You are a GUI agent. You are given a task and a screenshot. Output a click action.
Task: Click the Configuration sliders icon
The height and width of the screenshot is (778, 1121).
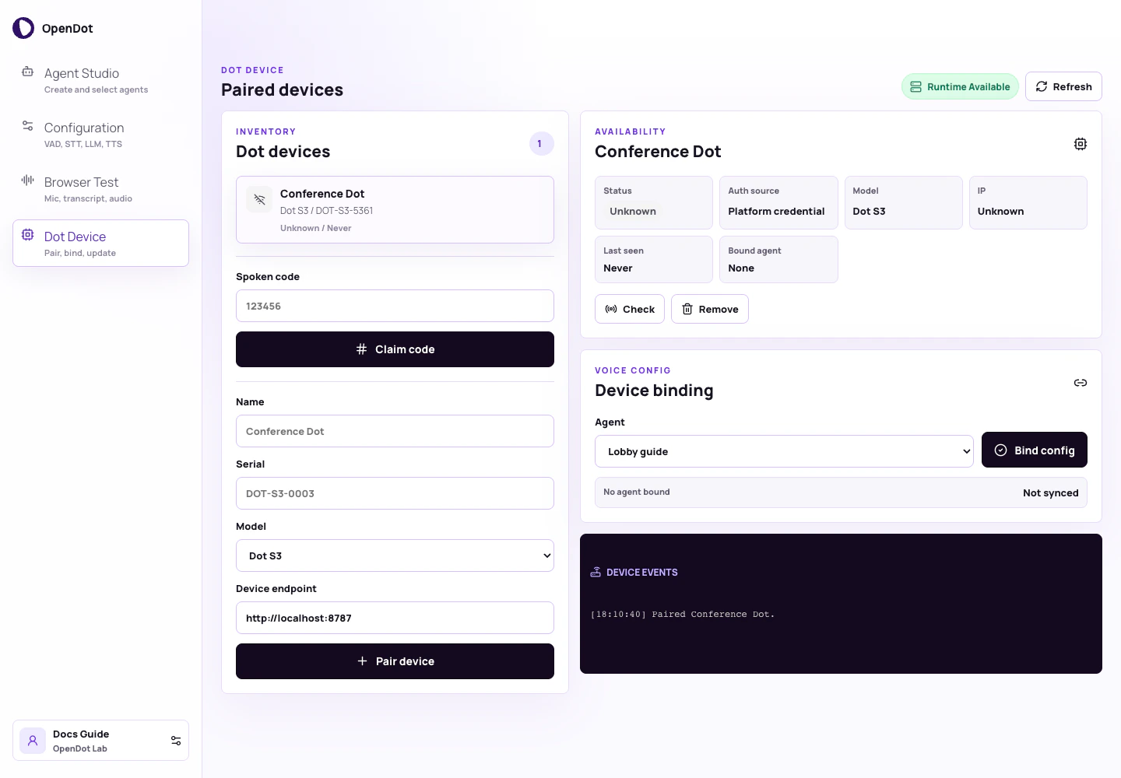point(27,125)
